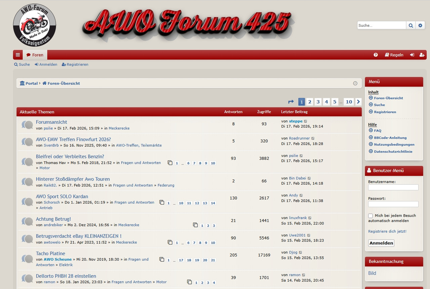Click the Passwort input field

click(393, 204)
